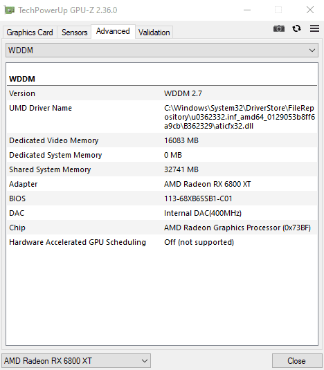This screenshot has height=370, width=324.
Task: Select the Adapter row label
Action: click(x=23, y=184)
